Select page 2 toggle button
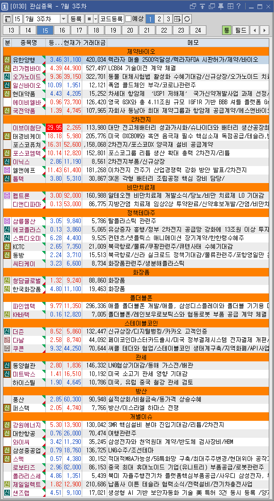274x501 pixels. (x=159, y=19)
